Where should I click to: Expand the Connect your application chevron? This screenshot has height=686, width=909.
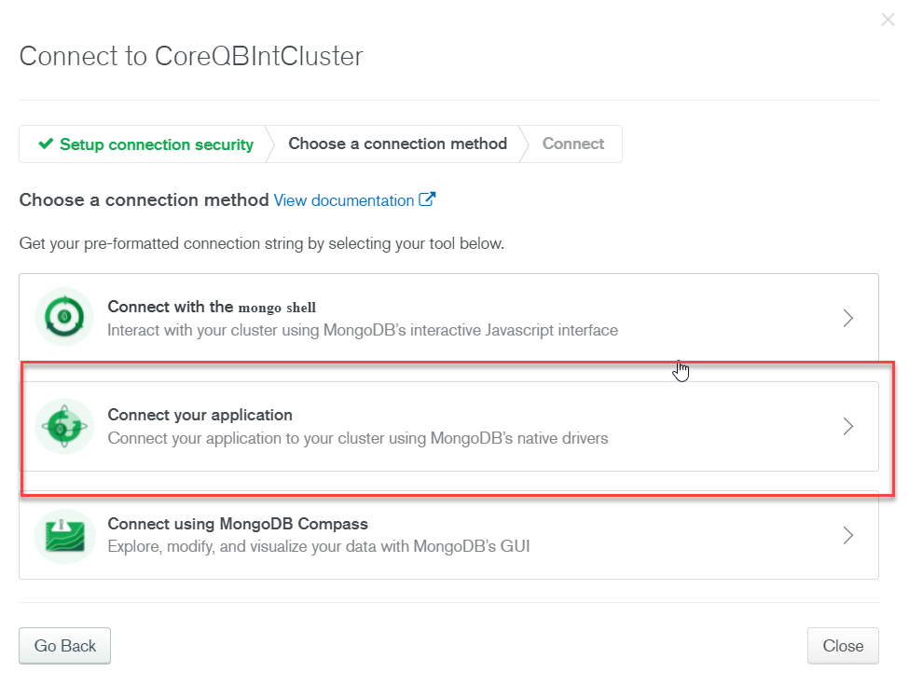847,426
